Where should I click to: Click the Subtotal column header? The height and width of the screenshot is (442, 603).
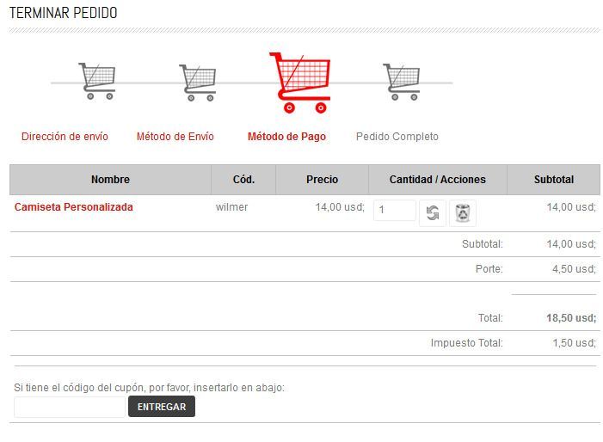554,180
